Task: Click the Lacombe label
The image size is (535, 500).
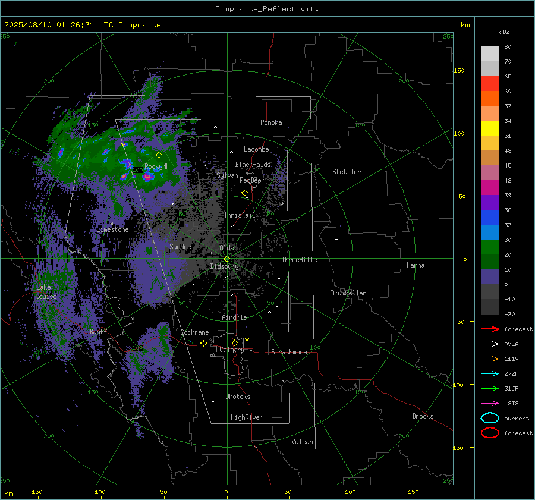Action: [x=256, y=149]
